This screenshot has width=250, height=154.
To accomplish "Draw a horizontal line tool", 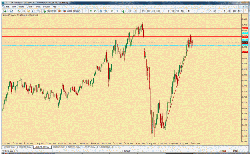I will (x=205, y=11).
